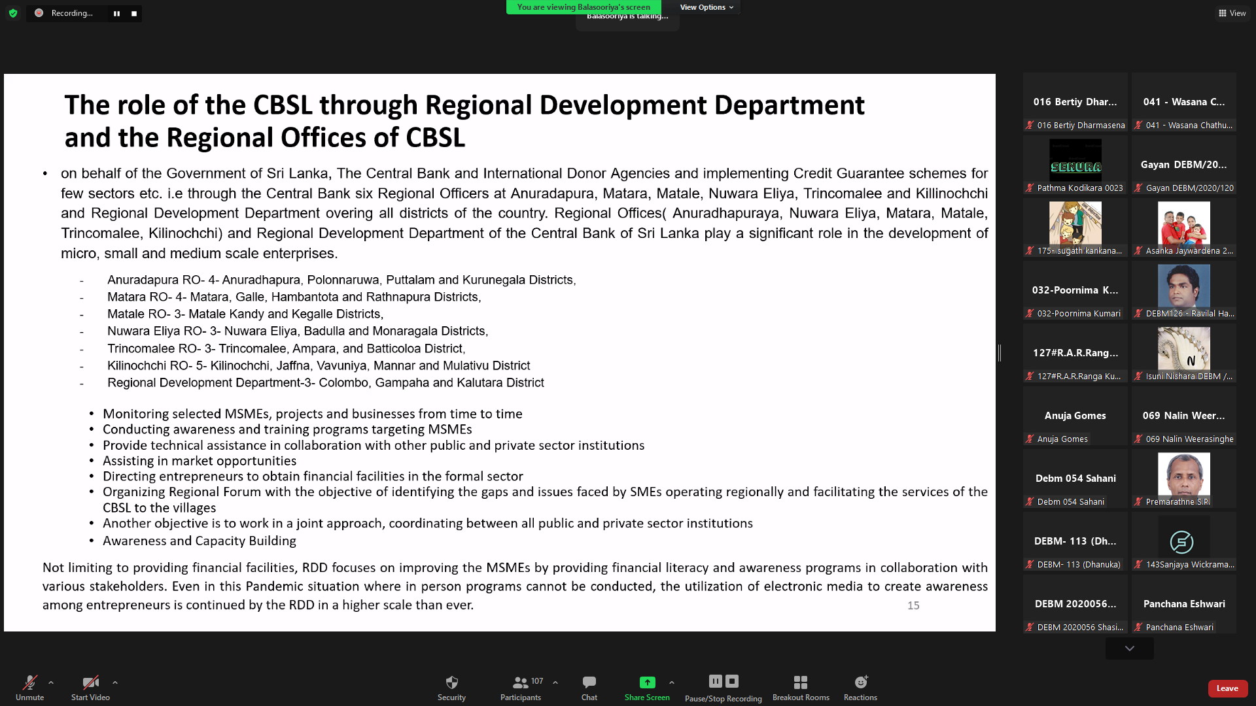The height and width of the screenshot is (706, 1256).
Task: Select the Panchana Eshwari tile
Action: coord(1184,604)
